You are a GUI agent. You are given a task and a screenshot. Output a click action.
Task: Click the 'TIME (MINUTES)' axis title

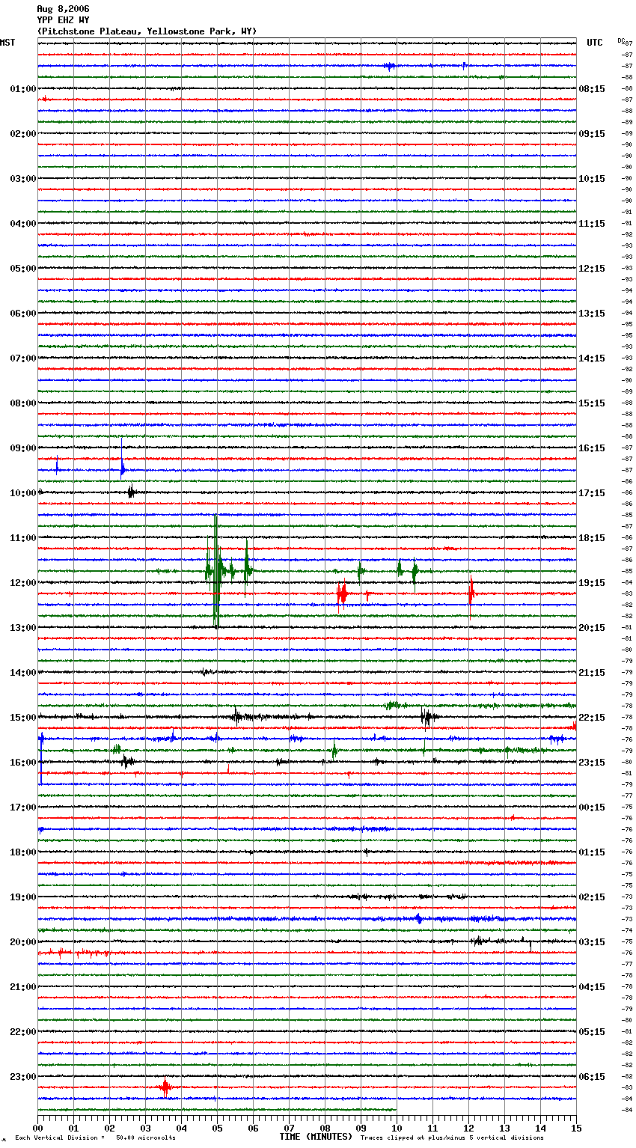click(x=316, y=1137)
